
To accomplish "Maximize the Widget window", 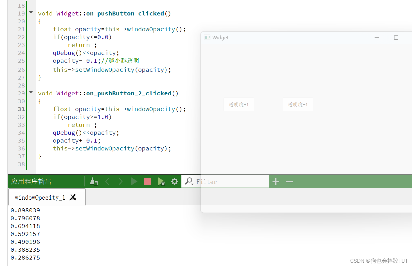I will click(x=396, y=38).
